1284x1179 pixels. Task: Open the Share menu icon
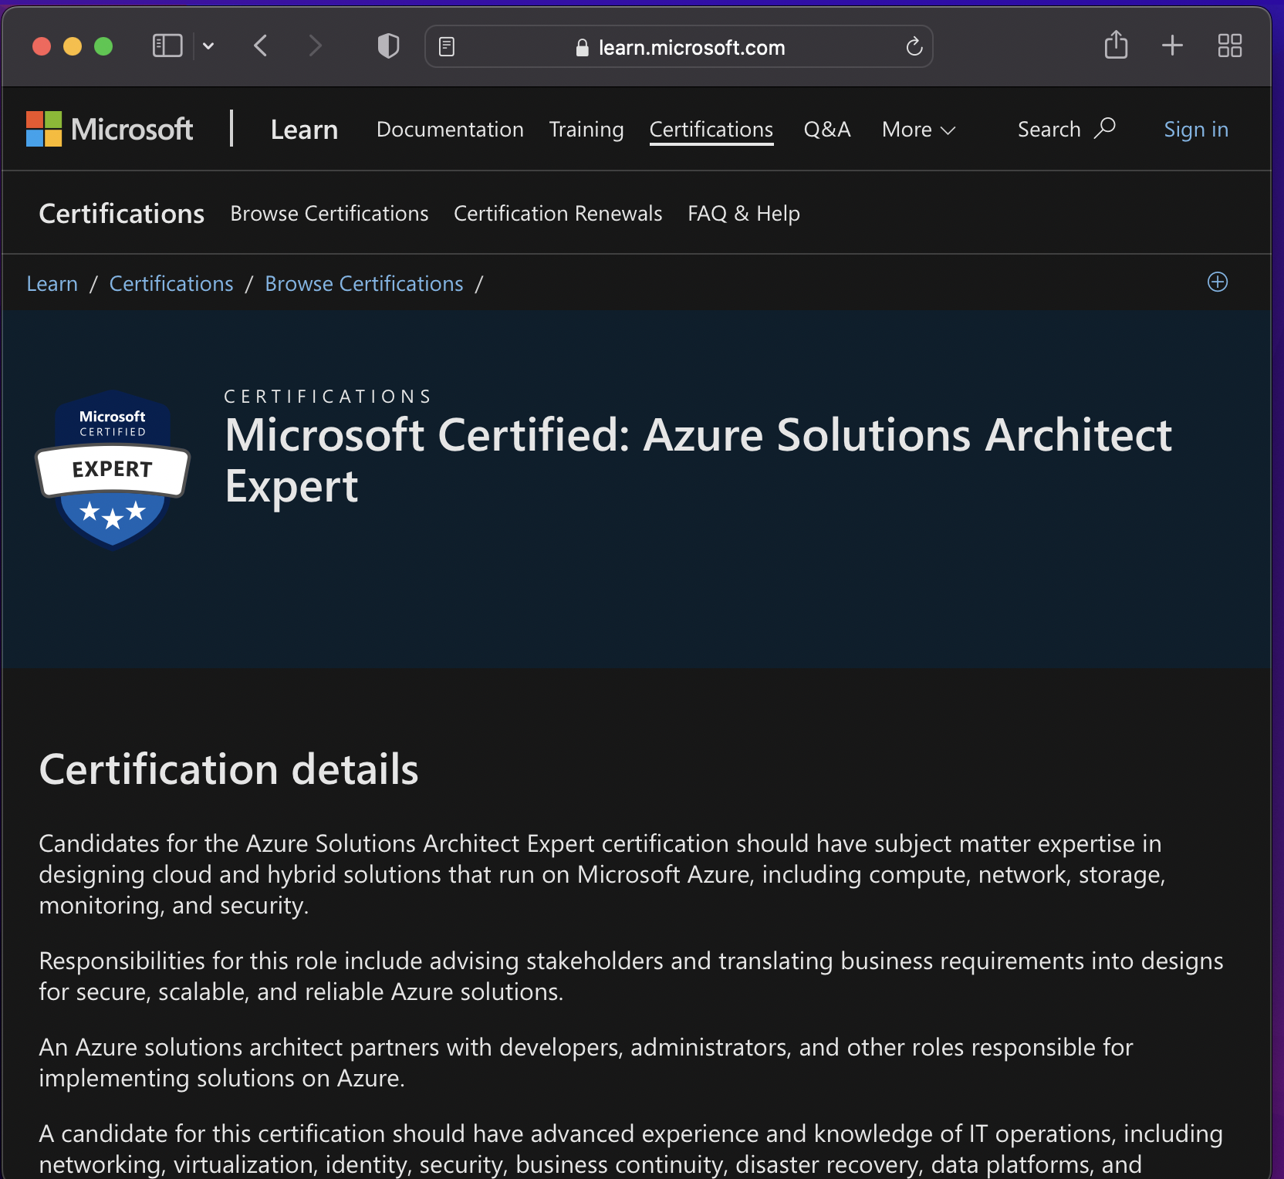[1116, 46]
